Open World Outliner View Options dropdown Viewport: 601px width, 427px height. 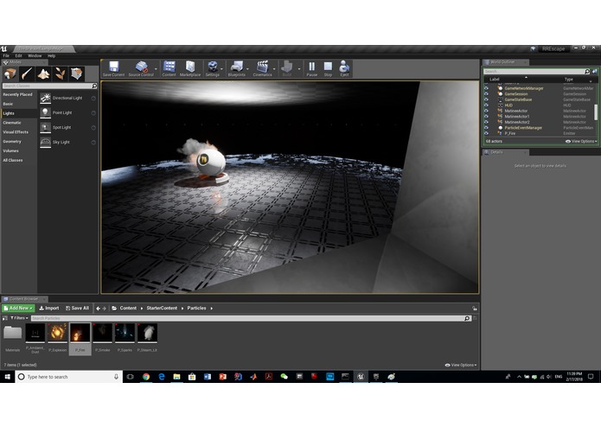click(581, 141)
